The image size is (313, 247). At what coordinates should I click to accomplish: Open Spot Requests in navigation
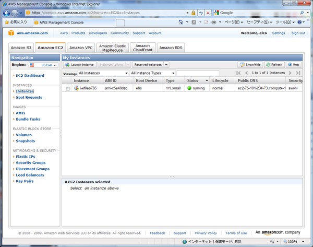29,98
